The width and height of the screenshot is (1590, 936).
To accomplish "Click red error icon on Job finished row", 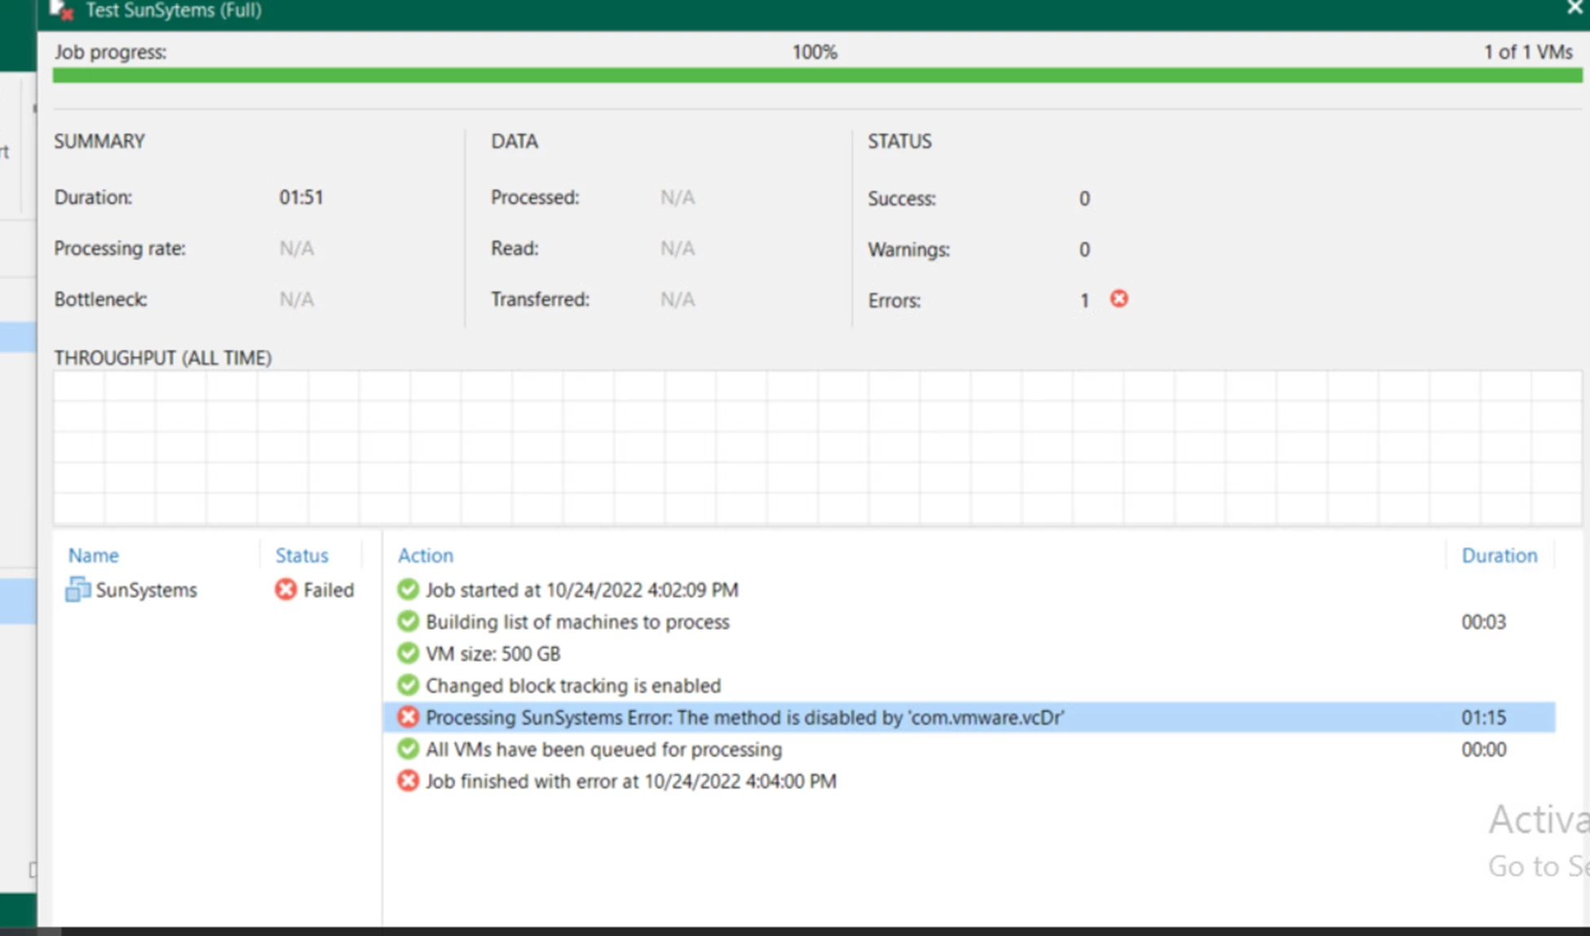I will point(408,781).
